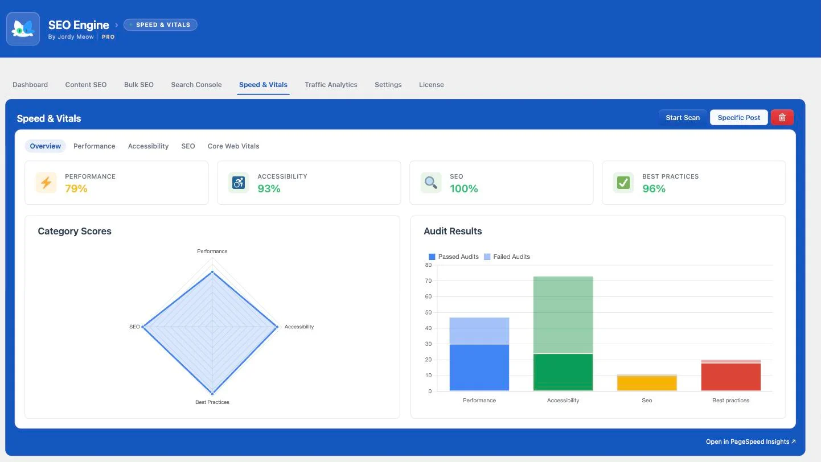Open in PageSpeed Insights link
This screenshot has height=462, width=821.
pos(751,442)
